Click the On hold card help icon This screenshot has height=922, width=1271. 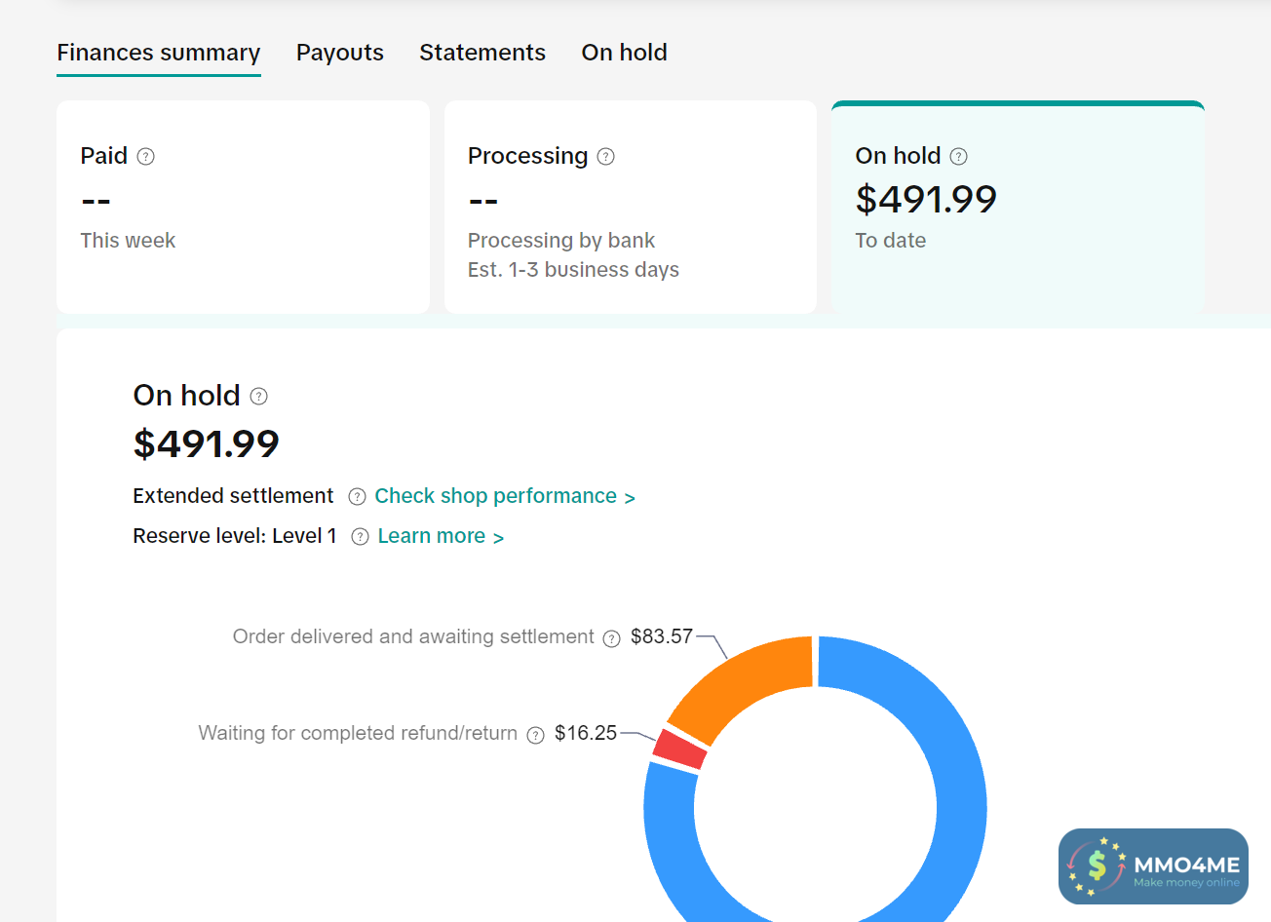point(959,157)
